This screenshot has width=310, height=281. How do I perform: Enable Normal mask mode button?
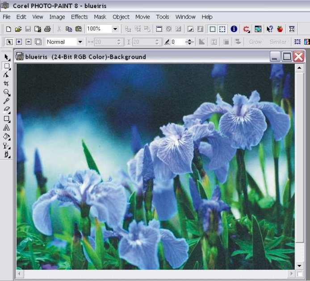pos(9,42)
